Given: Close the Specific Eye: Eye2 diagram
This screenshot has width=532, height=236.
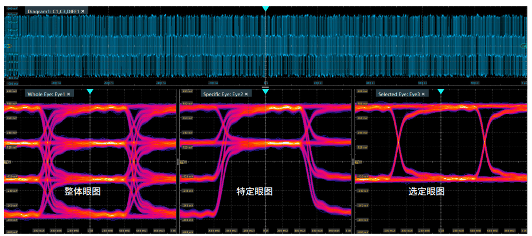Looking at the screenshot, I should pyautogui.click(x=247, y=93).
